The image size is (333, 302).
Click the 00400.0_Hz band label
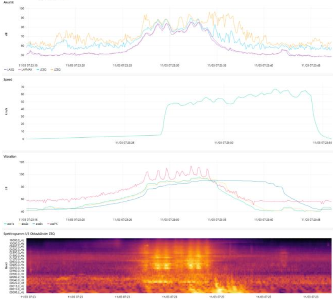click(x=16, y=265)
